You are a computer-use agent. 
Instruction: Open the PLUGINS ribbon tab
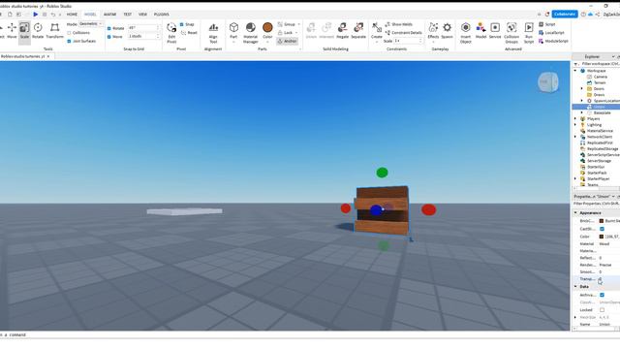coord(162,15)
